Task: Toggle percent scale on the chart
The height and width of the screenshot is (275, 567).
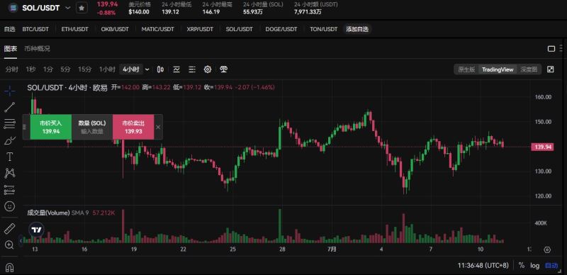Action: (x=522, y=265)
